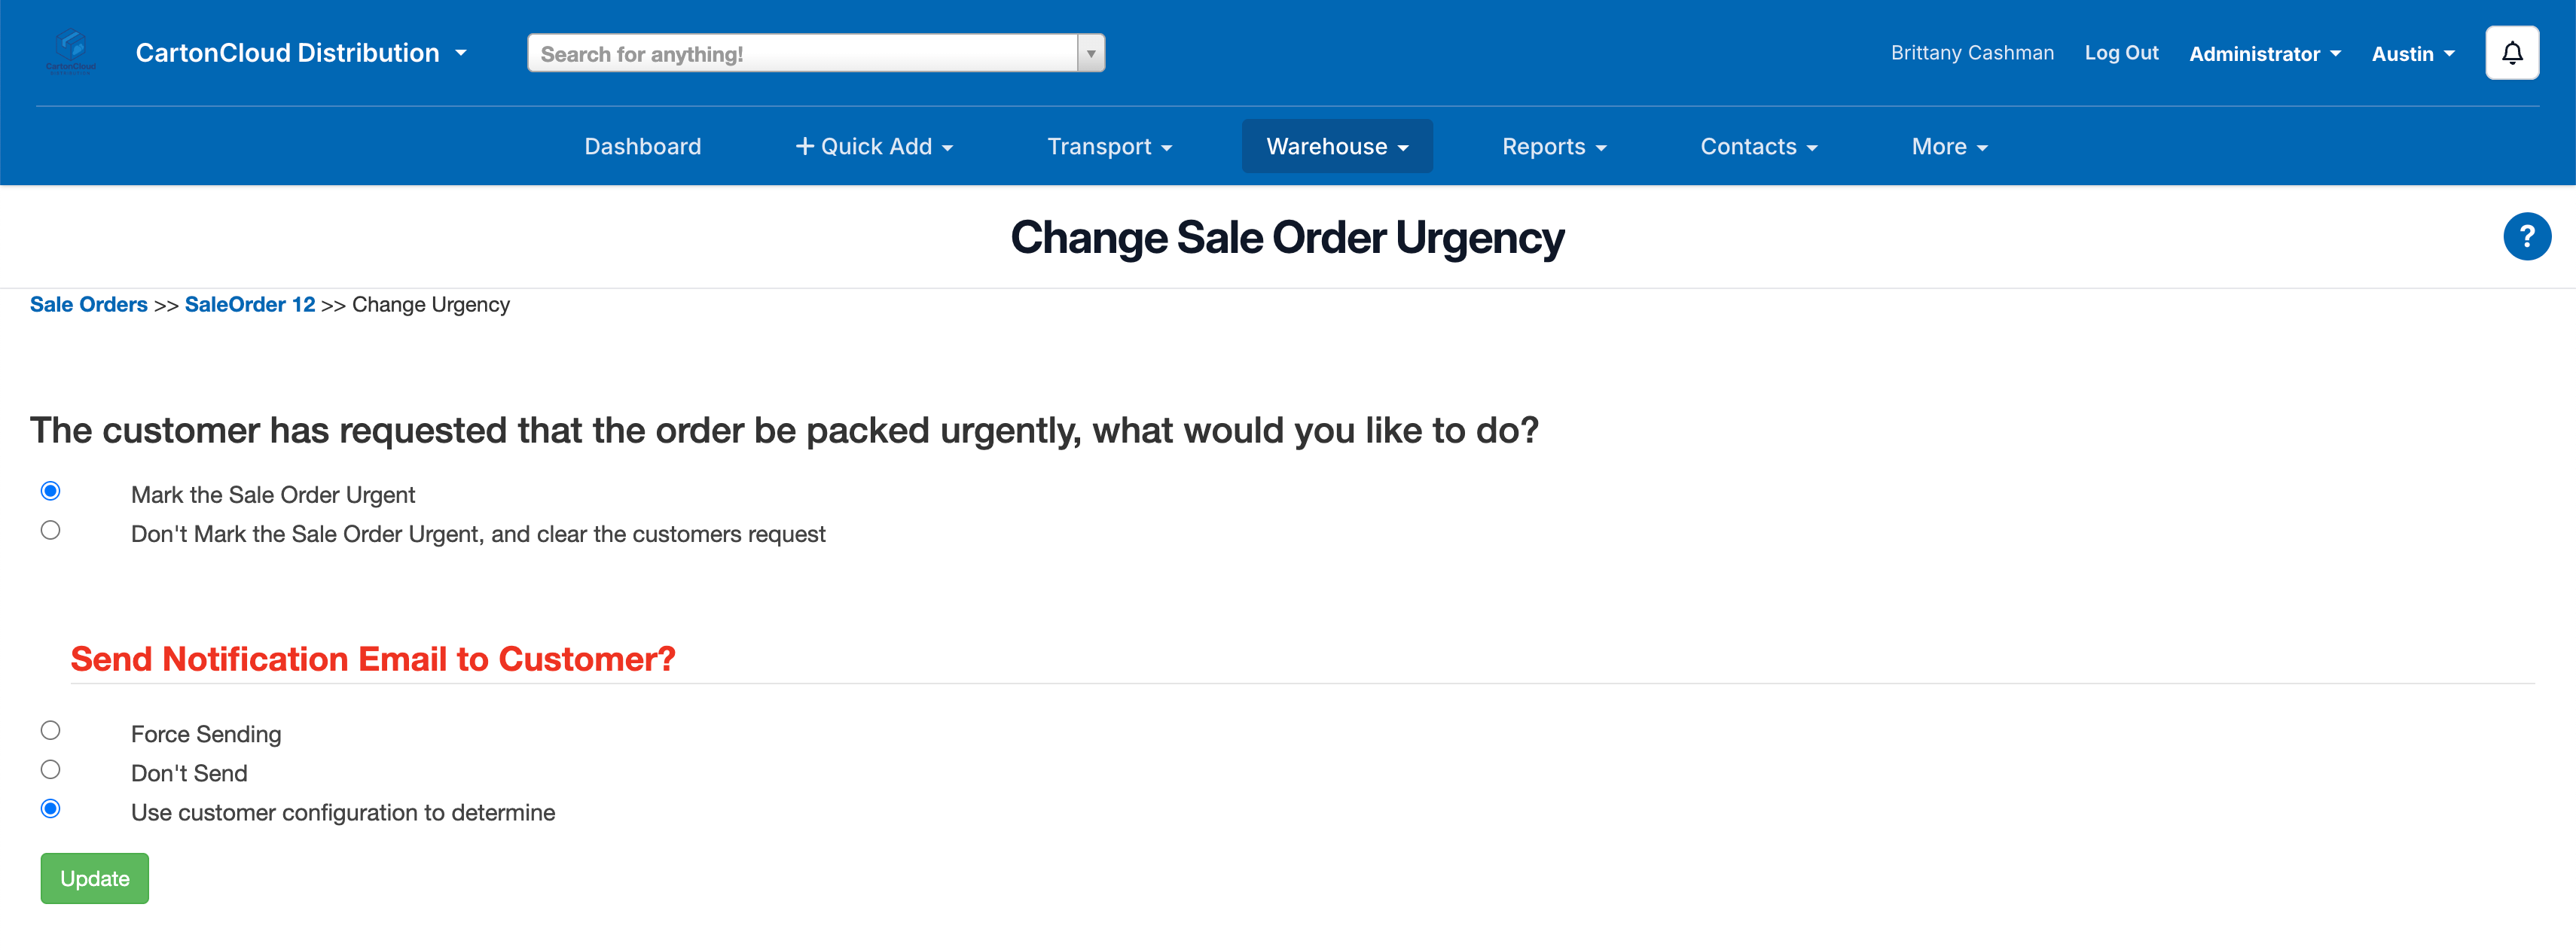The image size is (2576, 950).
Task: Click the green Update button
Action: [x=95, y=878]
